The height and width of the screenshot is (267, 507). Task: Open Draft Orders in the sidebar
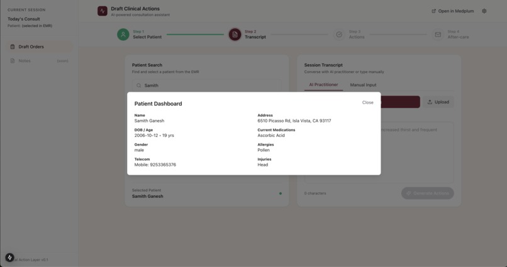pos(40,47)
